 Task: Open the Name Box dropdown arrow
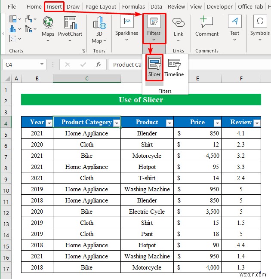pyautogui.click(x=42, y=64)
